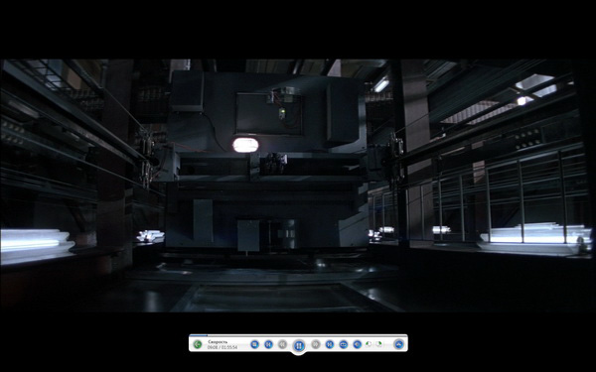Toggle the repeat loop button
The height and width of the screenshot is (372, 596).
pos(344,344)
